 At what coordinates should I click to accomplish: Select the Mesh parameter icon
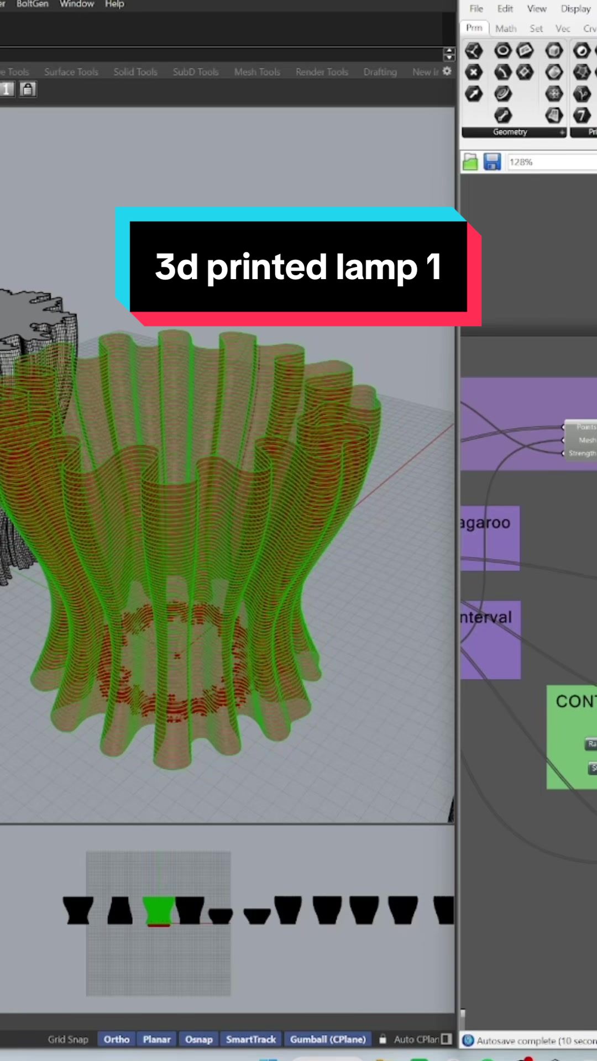554,94
